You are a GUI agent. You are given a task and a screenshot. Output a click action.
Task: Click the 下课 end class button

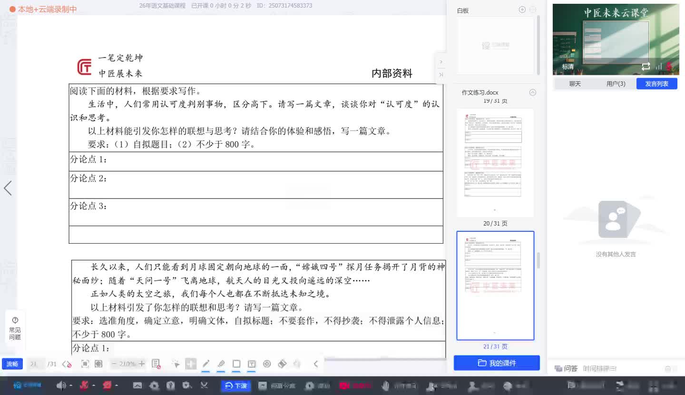[236, 386]
